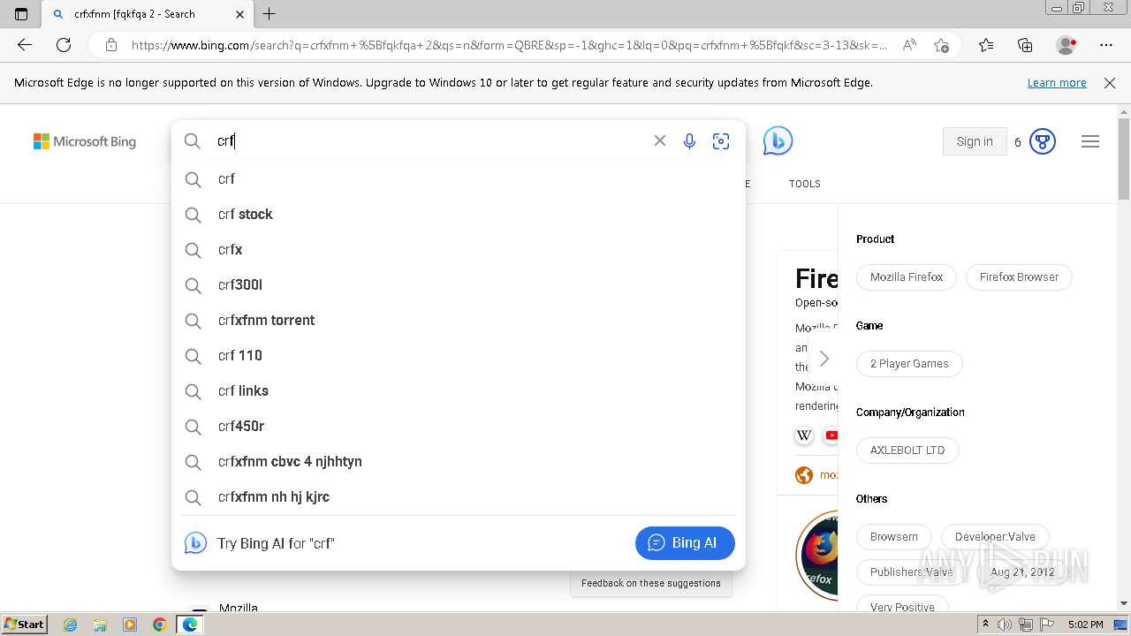Image resolution: width=1131 pixels, height=636 pixels.
Task: Click the rewards points count 6
Action: pyautogui.click(x=1018, y=141)
